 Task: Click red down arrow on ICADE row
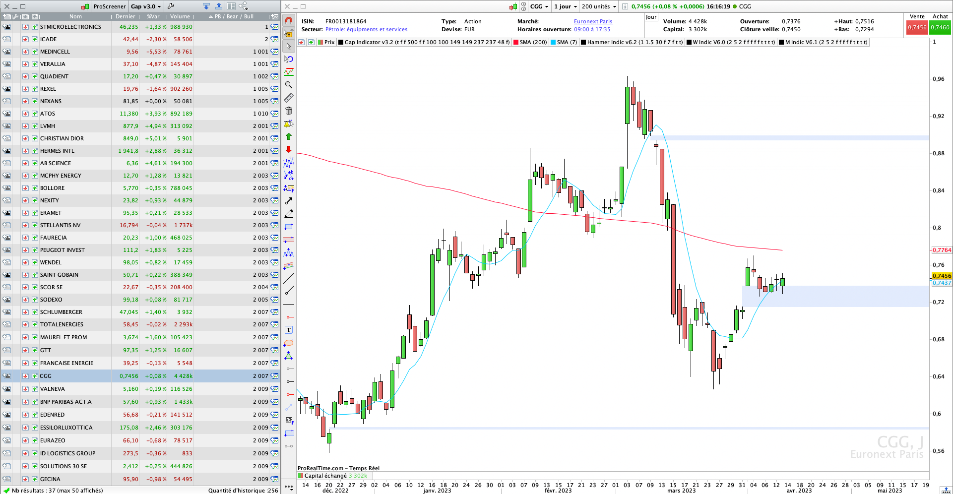point(25,39)
